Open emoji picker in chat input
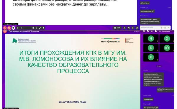This screenshot has height=109, width=177. [x=165, y=28]
